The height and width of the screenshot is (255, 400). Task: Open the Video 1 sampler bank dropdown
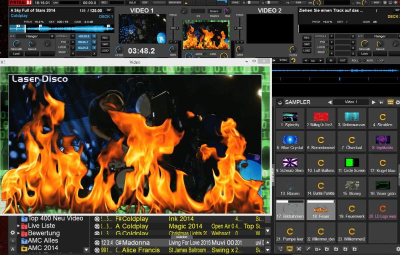click(351, 102)
